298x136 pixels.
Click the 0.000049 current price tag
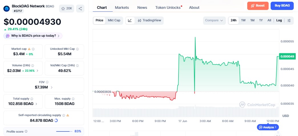coord(287,56)
